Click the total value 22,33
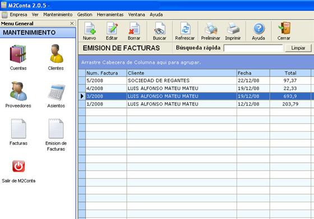The image size is (314, 219). point(290,89)
